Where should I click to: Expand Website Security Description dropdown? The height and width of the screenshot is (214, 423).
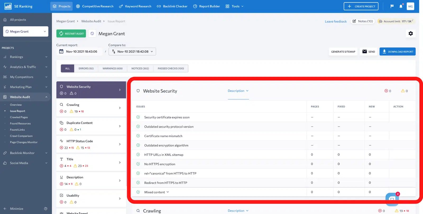click(x=238, y=91)
